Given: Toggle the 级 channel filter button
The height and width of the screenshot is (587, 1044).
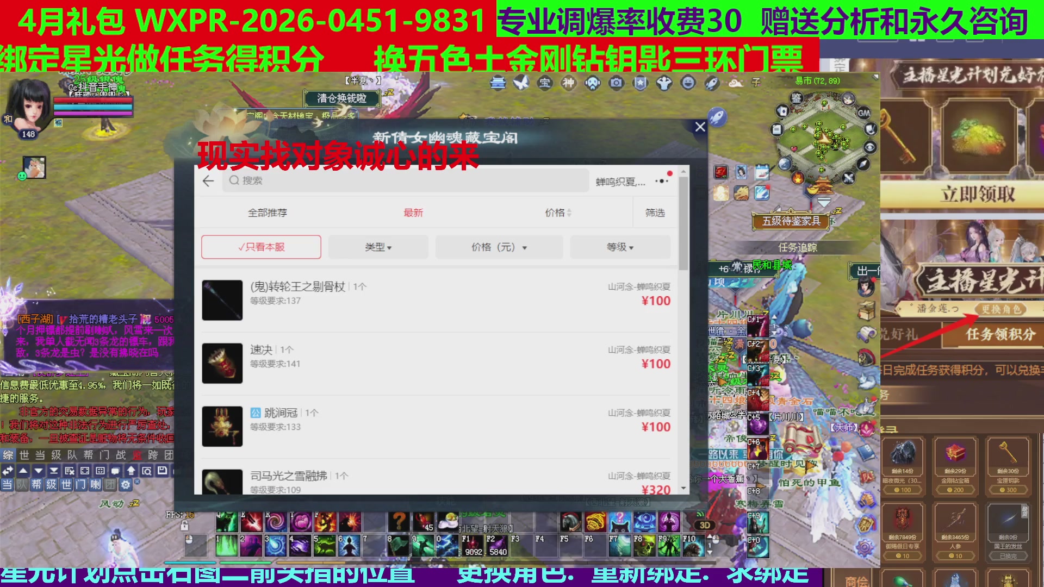Looking at the screenshot, I should pos(51,484).
